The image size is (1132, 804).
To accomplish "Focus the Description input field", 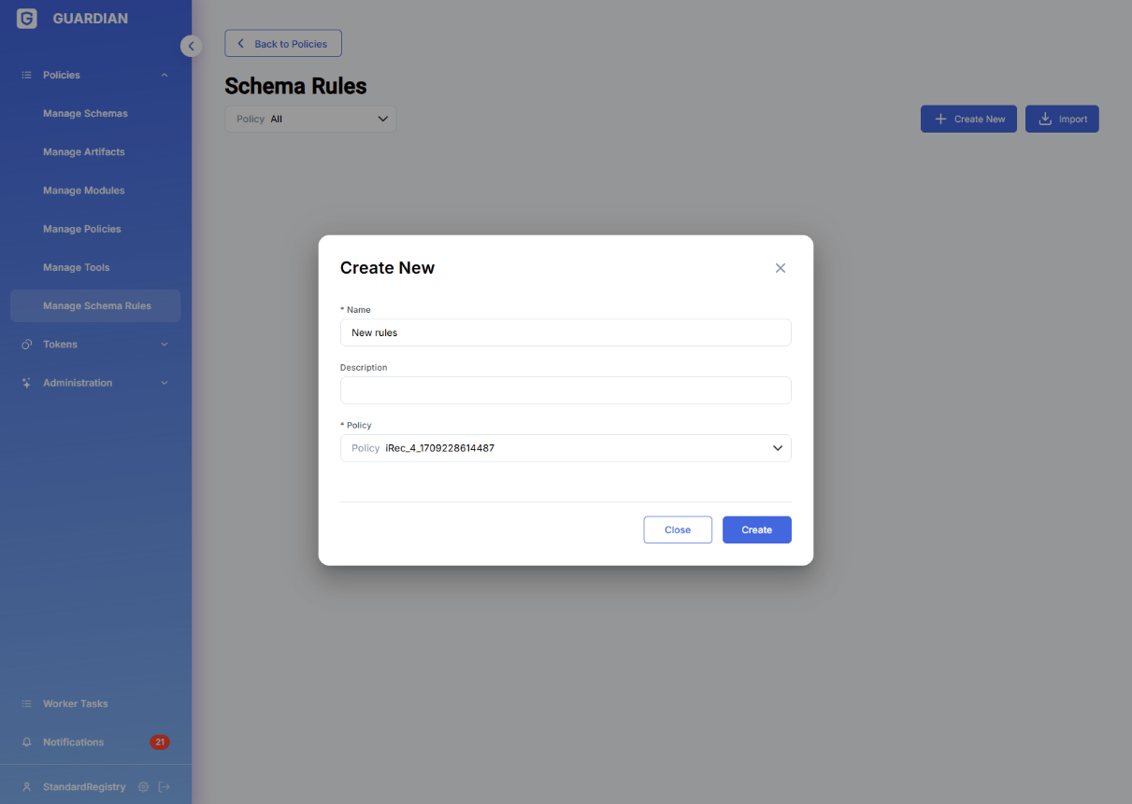I will 566,390.
